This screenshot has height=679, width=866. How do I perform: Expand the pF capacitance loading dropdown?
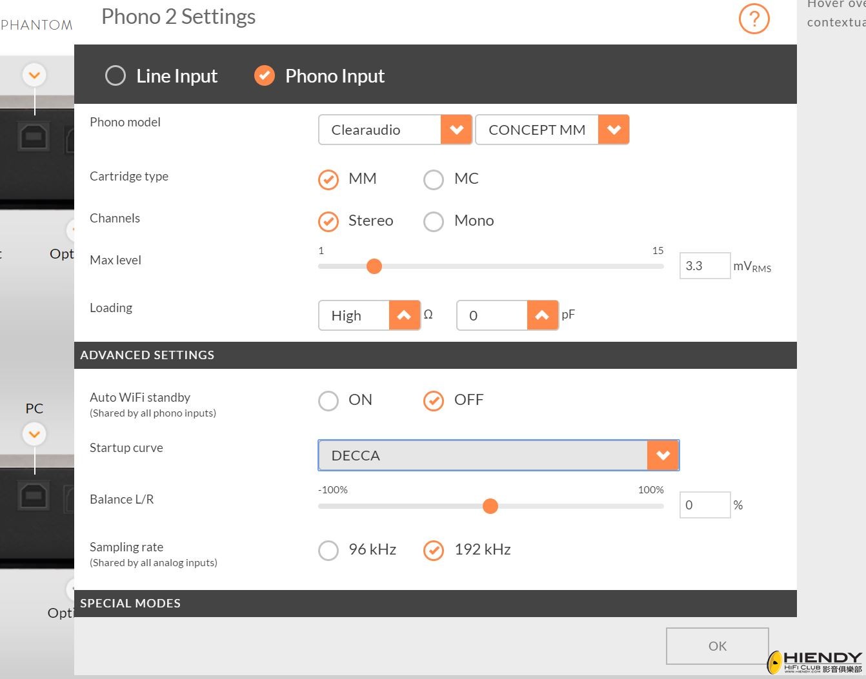tap(507, 315)
